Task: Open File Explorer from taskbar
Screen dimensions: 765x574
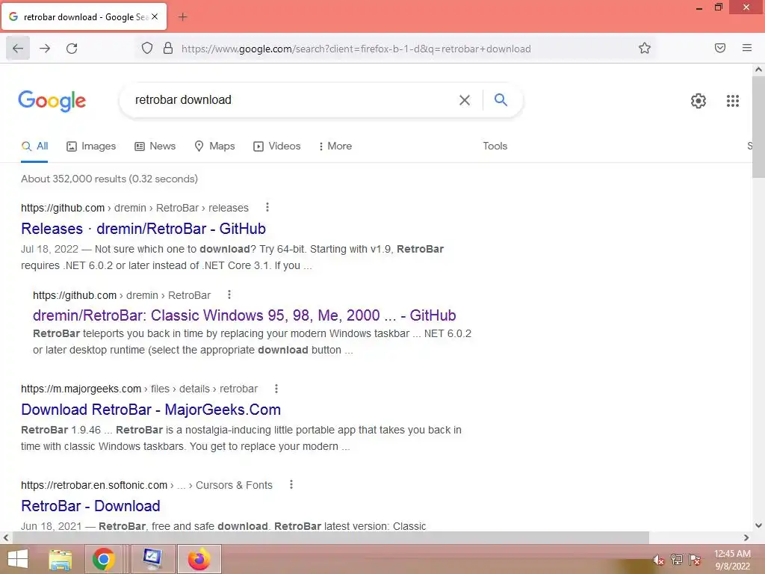Action: tap(61, 559)
